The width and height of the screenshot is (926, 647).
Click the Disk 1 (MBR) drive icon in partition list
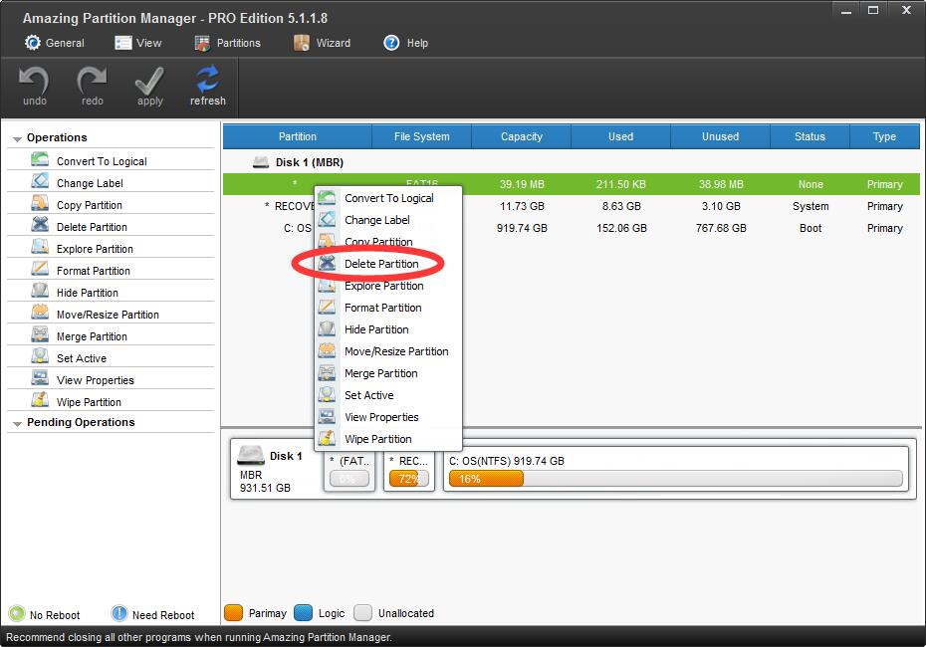(261, 161)
